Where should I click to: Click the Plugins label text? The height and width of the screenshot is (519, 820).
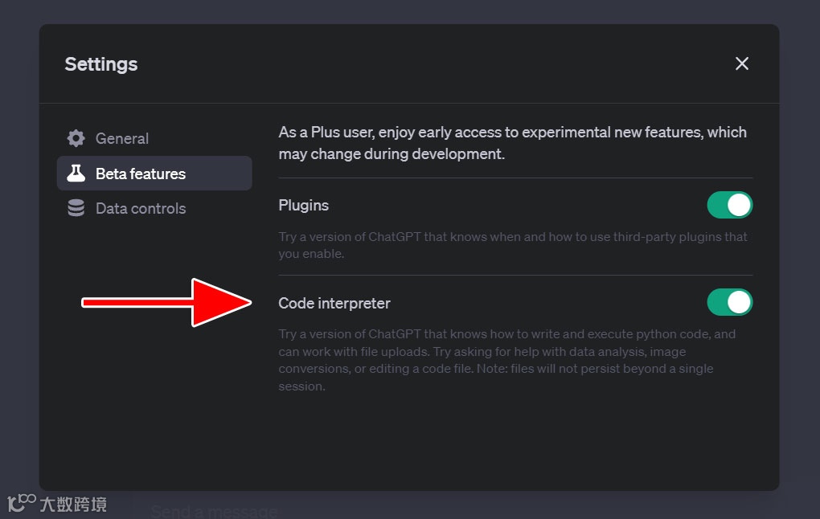303,206
